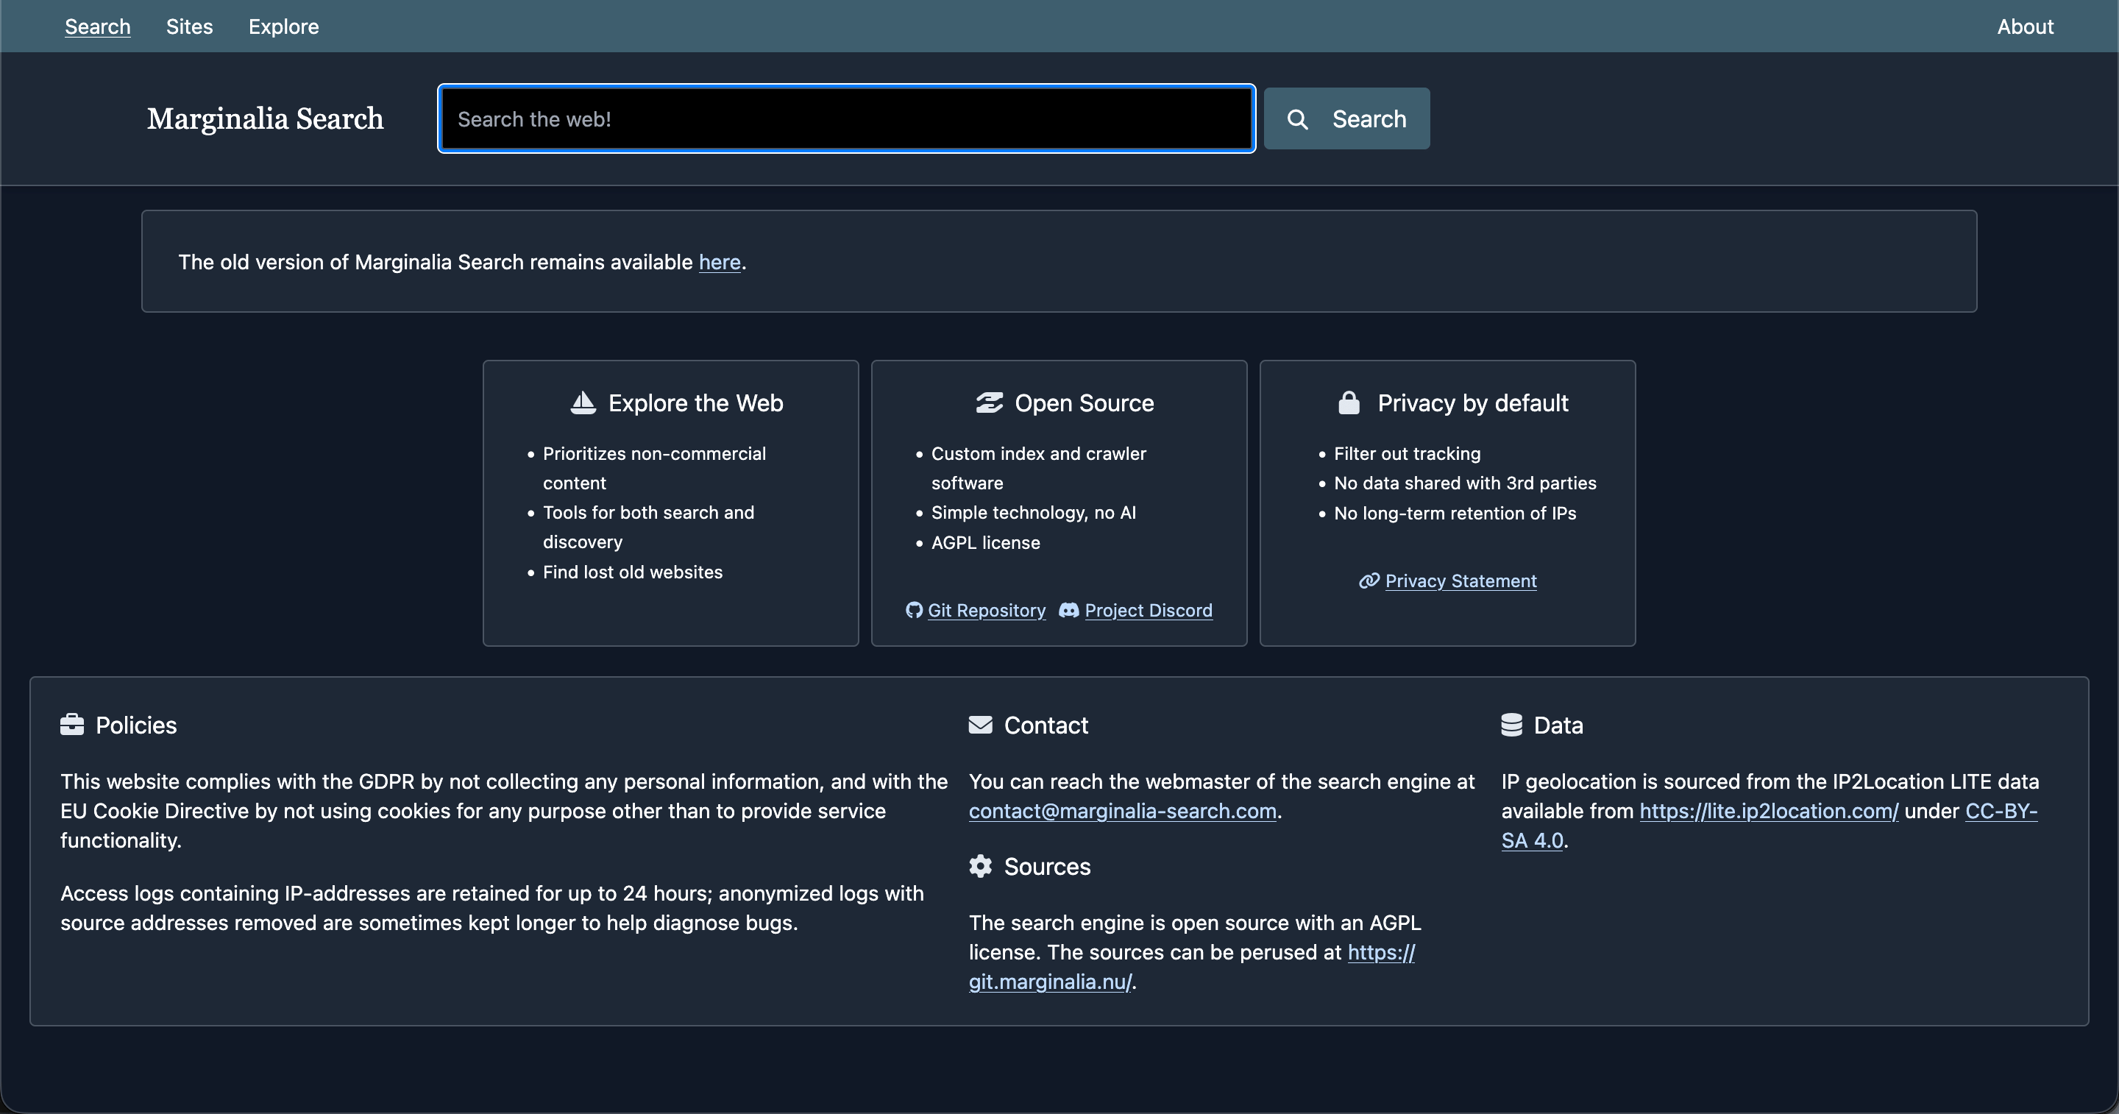Click the 'Policies' section heading

[135, 725]
